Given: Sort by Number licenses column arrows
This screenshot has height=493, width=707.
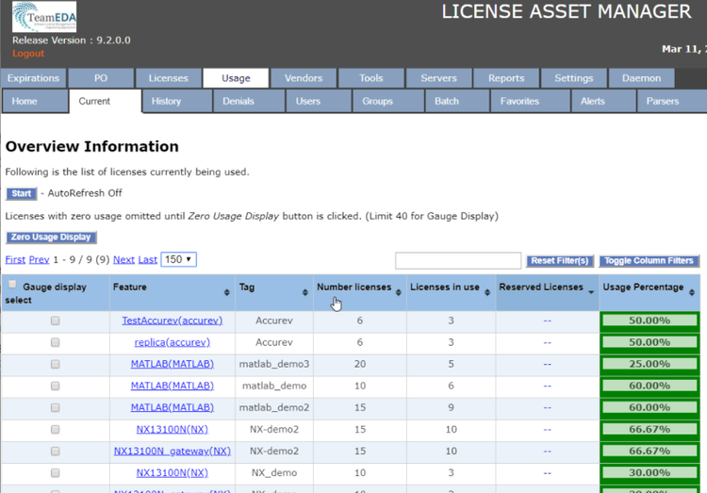Looking at the screenshot, I should tap(398, 293).
